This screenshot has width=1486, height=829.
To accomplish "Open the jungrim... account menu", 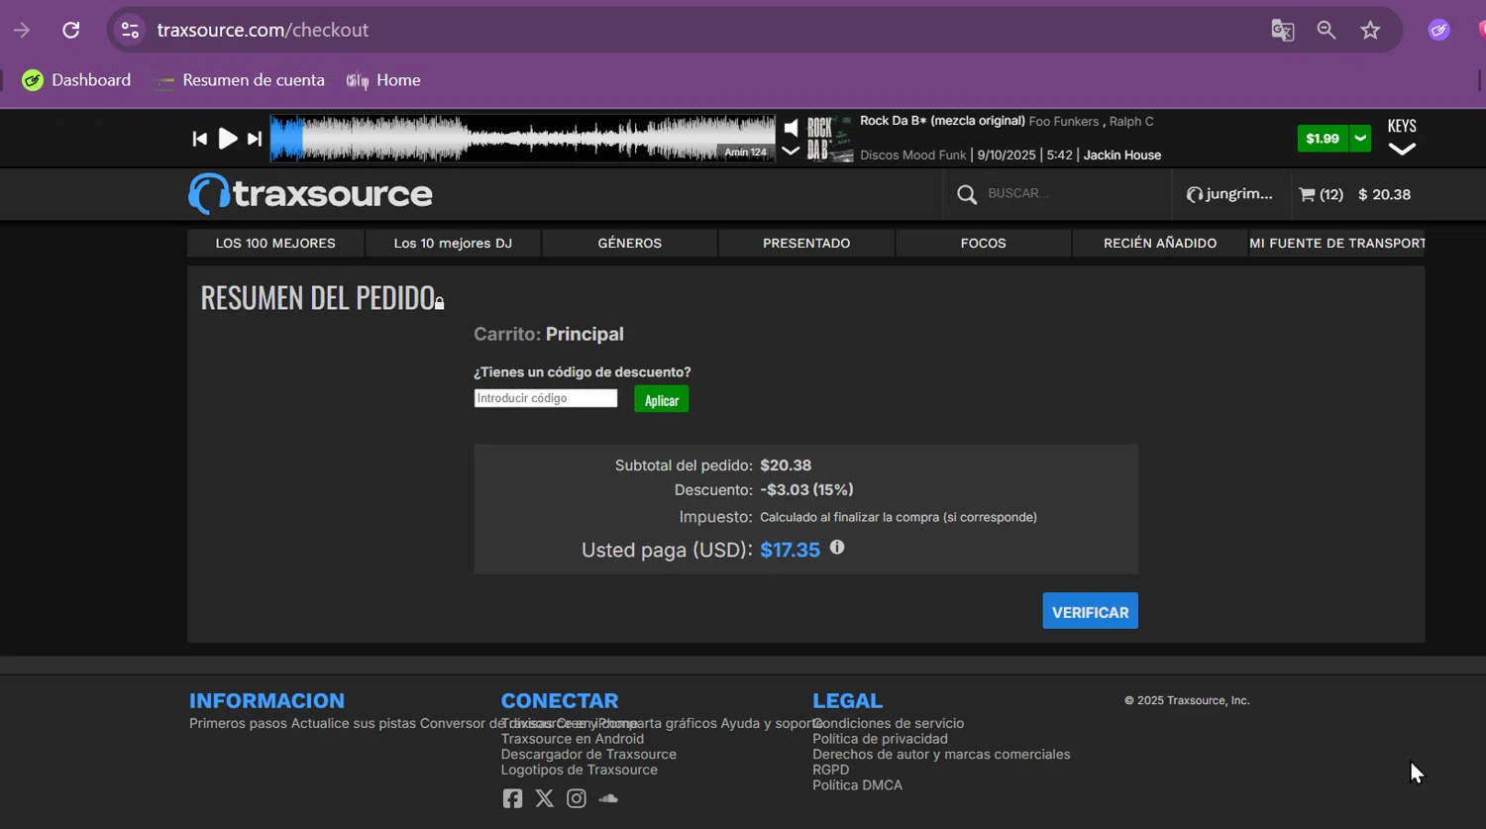I will (1229, 194).
